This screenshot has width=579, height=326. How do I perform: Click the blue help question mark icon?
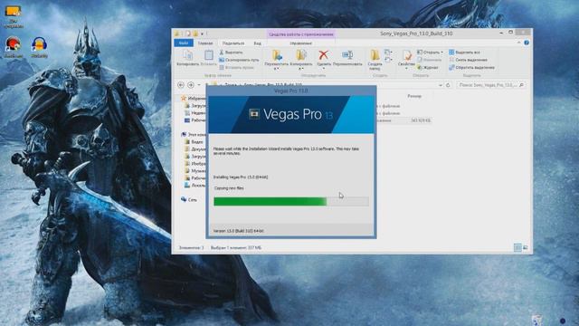click(x=527, y=43)
